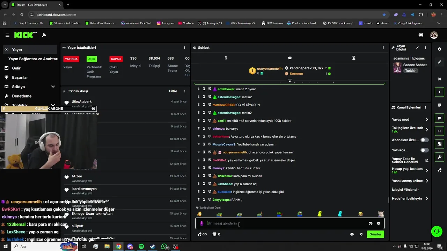This screenshot has width=447, height=251.
Task: Select Yayın in left sidebar
Action: click(x=30, y=50)
